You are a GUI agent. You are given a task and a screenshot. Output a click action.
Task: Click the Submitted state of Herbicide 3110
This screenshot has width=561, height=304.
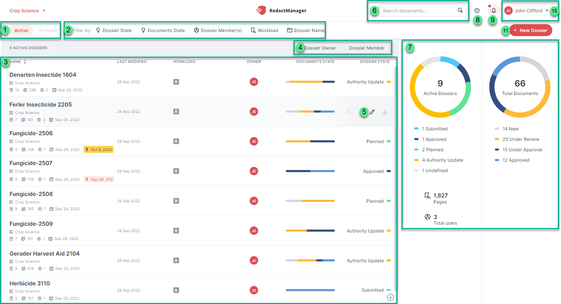click(376, 290)
